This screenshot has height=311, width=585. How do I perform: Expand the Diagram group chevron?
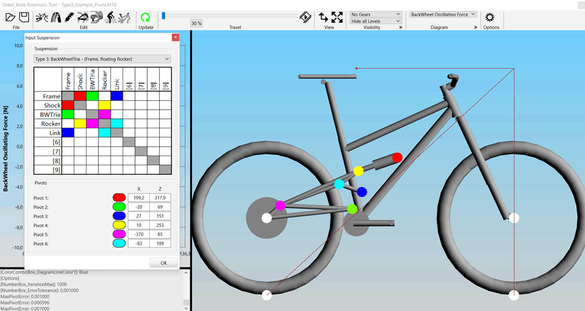(475, 28)
